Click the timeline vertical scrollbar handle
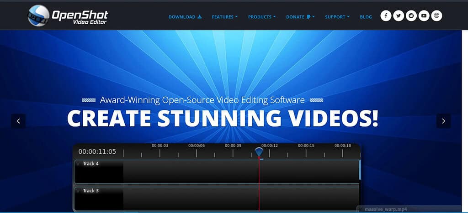 click(360, 170)
